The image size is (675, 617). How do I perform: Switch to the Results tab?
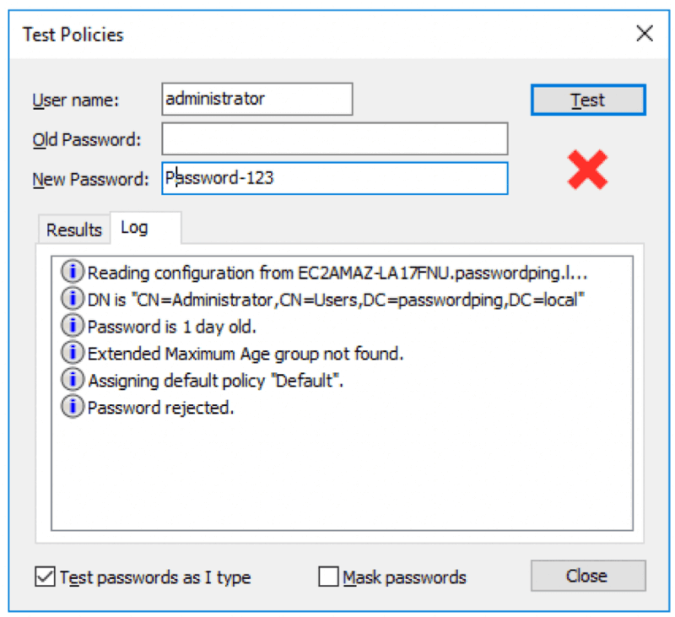click(x=73, y=229)
